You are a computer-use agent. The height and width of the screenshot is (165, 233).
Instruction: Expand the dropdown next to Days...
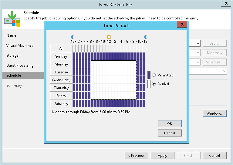198,43
